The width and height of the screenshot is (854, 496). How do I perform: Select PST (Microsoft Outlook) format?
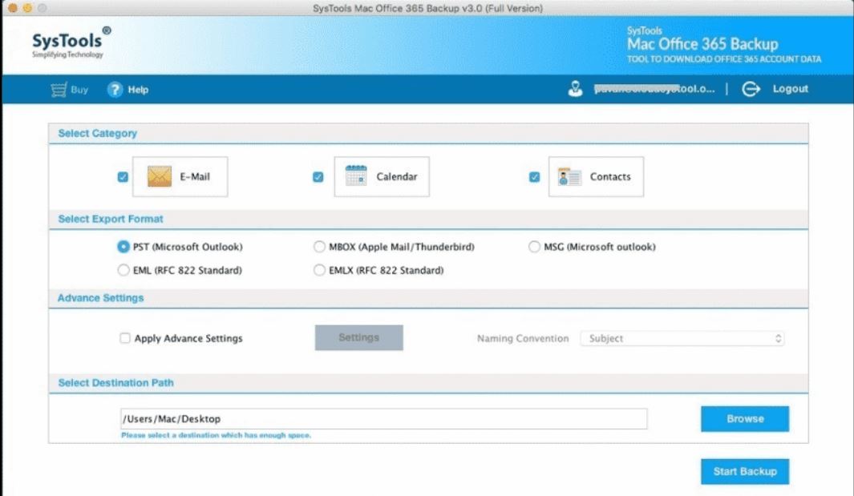coord(123,247)
